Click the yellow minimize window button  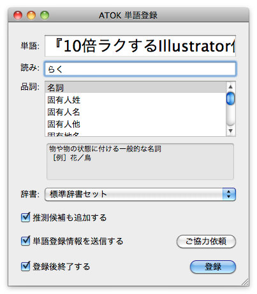[x=31, y=15]
